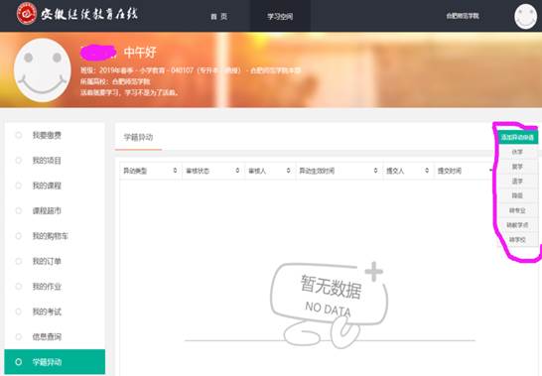Click the green 添加异动申请 button
Viewport: 542px width, 376px height.
click(x=517, y=138)
